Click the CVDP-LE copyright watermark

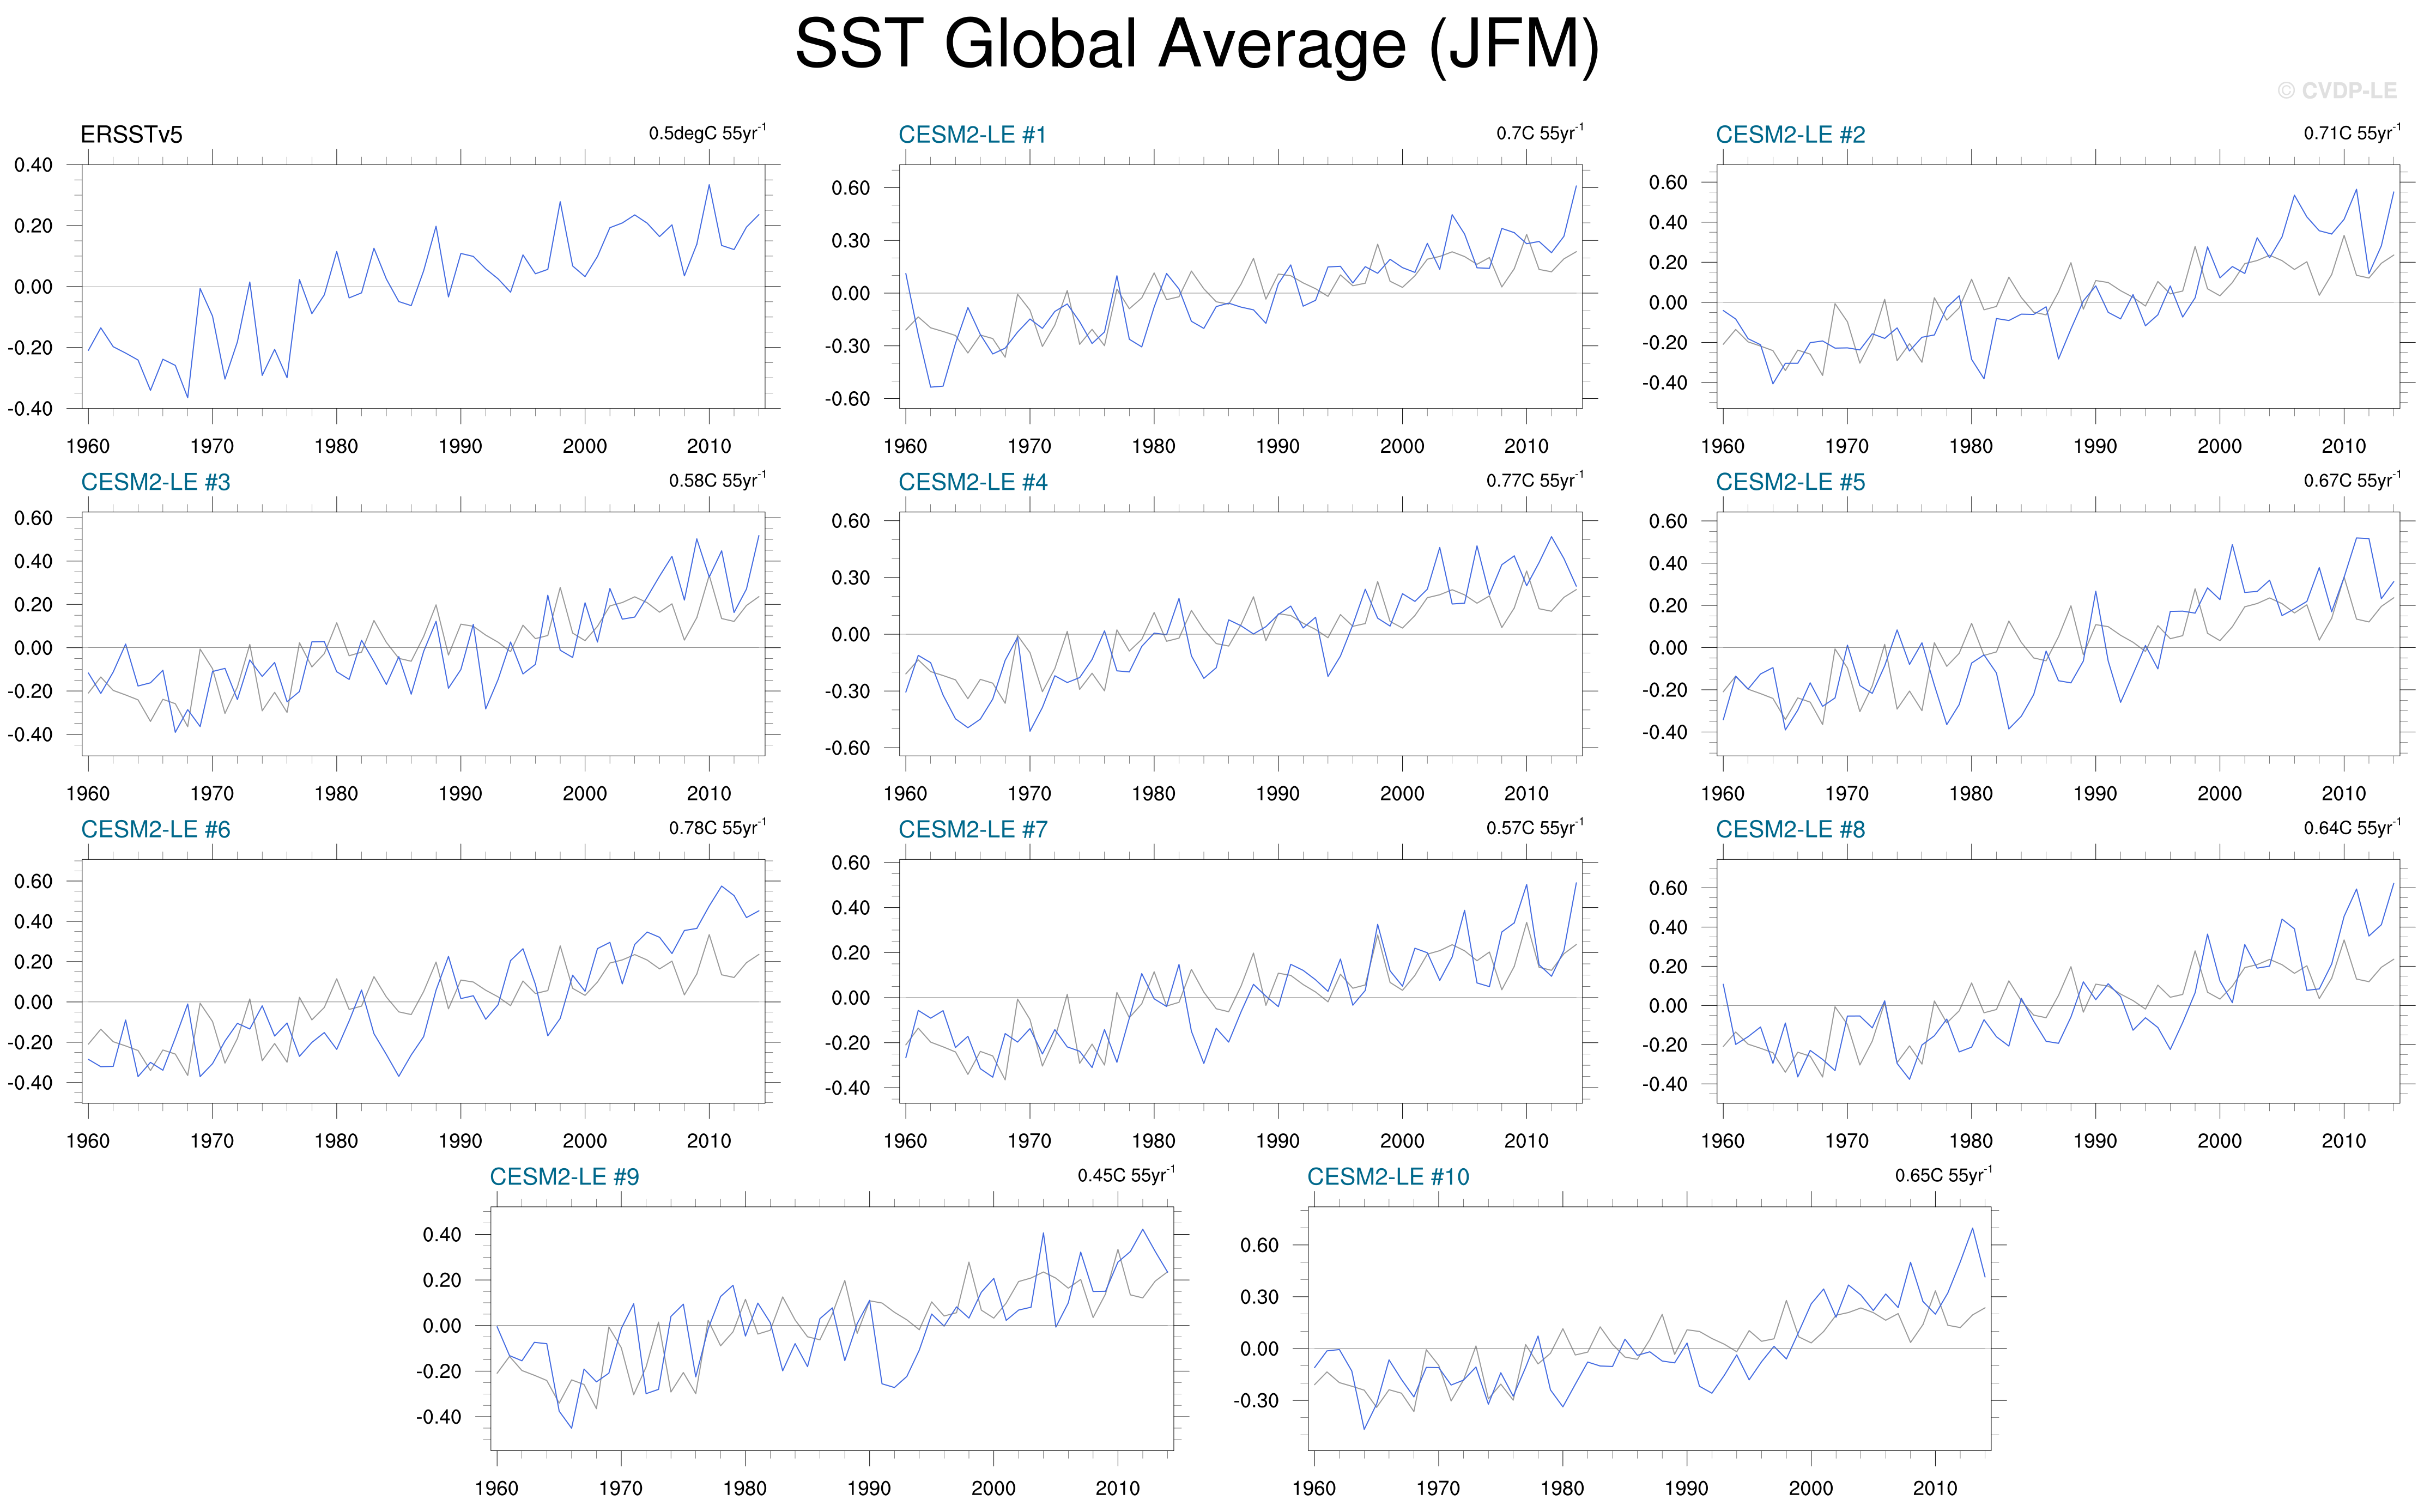click(2336, 91)
